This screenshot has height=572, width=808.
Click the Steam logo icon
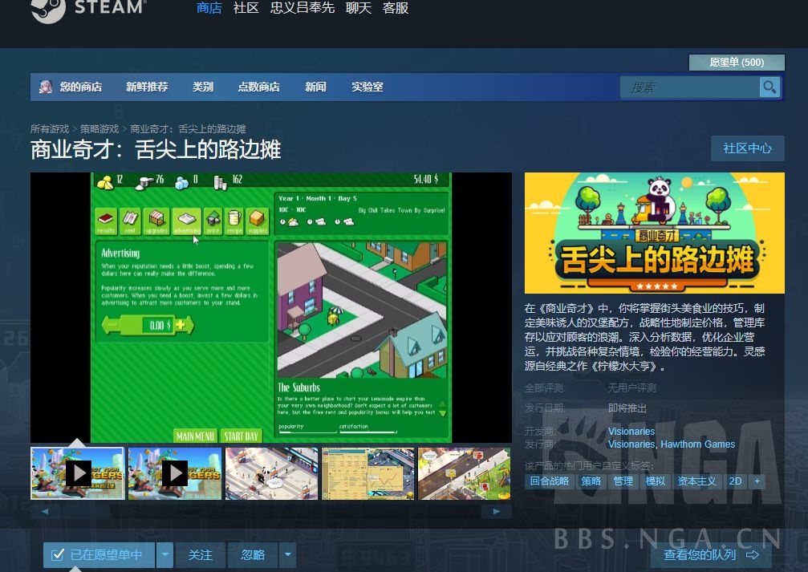click(48, 10)
